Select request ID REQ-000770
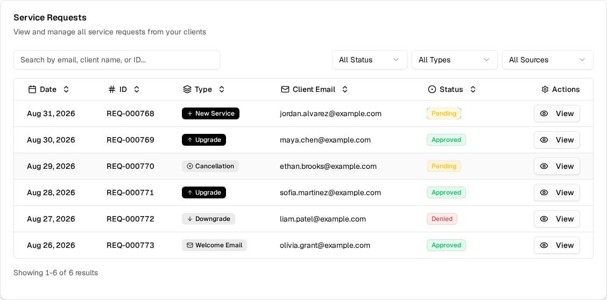The height and width of the screenshot is (300, 607). 130,166
